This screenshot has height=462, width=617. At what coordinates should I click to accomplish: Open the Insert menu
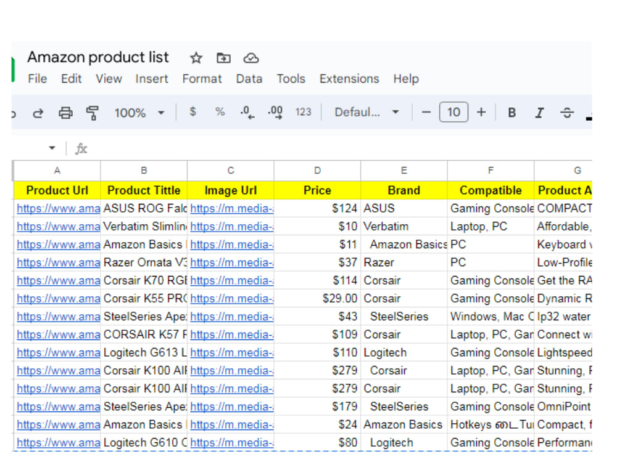pos(152,79)
